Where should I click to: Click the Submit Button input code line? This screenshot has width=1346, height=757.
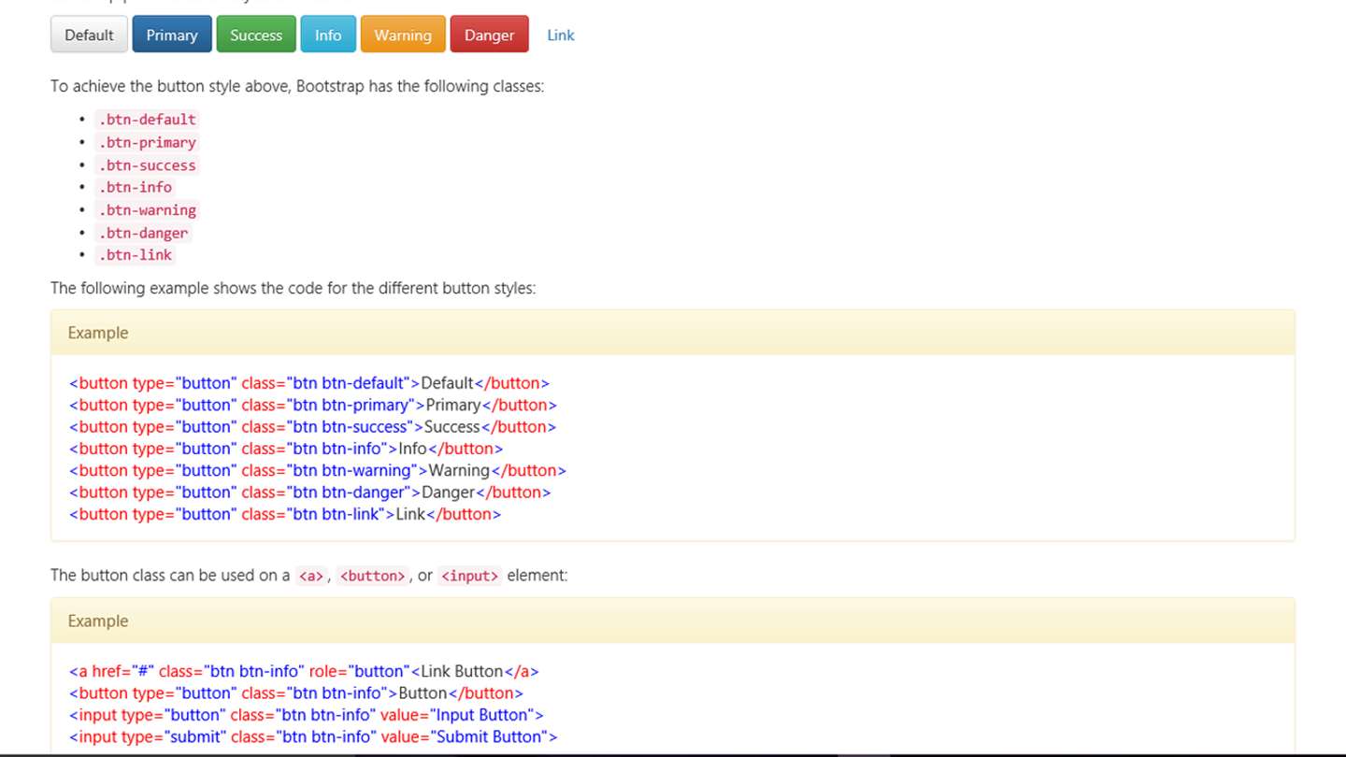tap(313, 736)
